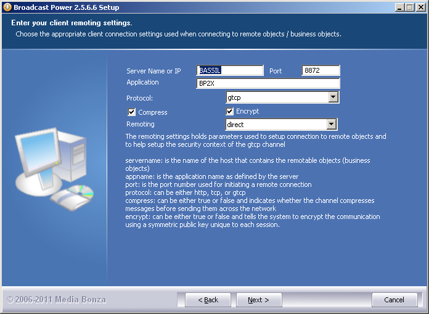Viewport: 429px width, 314px height.
Task: Click the Cancel button
Action: point(394,300)
